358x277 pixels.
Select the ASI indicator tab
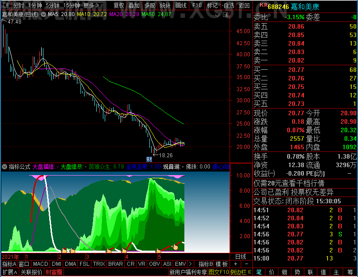click(167, 264)
